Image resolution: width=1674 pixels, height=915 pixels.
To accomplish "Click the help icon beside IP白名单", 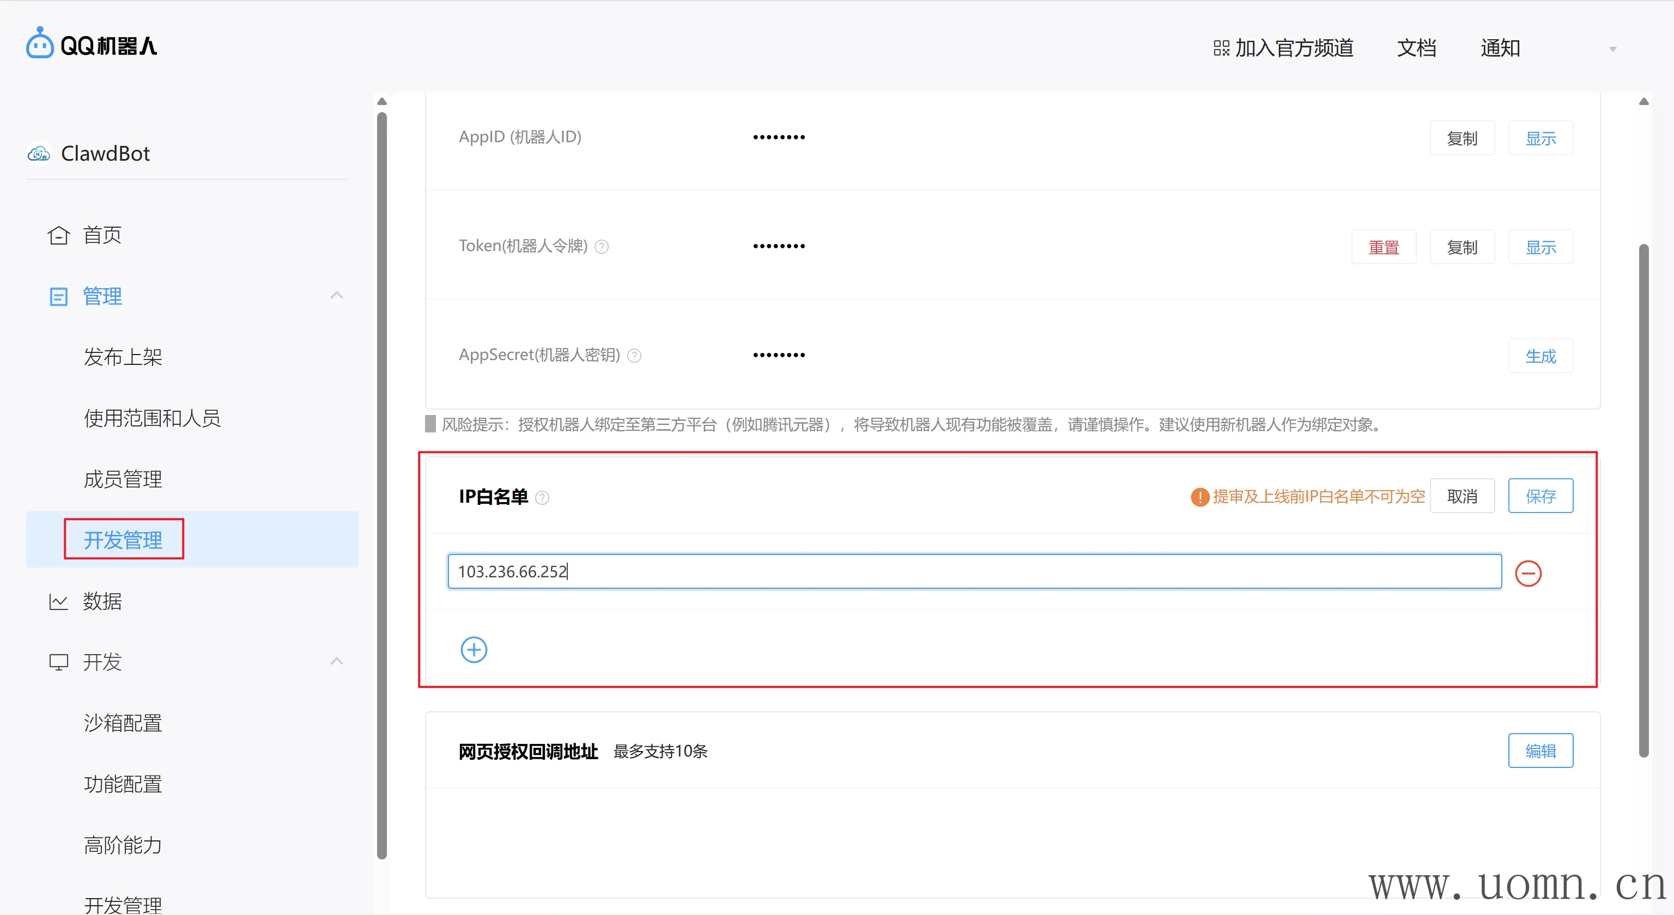I will click(542, 497).
